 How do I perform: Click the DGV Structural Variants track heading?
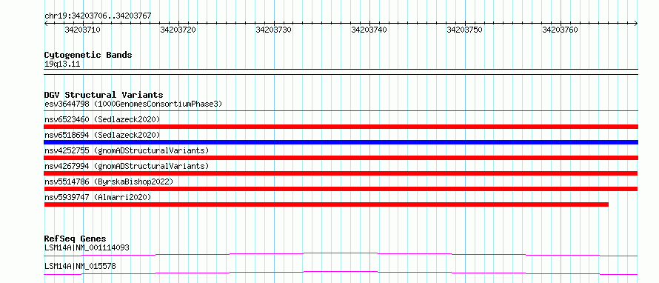[104, 95]
